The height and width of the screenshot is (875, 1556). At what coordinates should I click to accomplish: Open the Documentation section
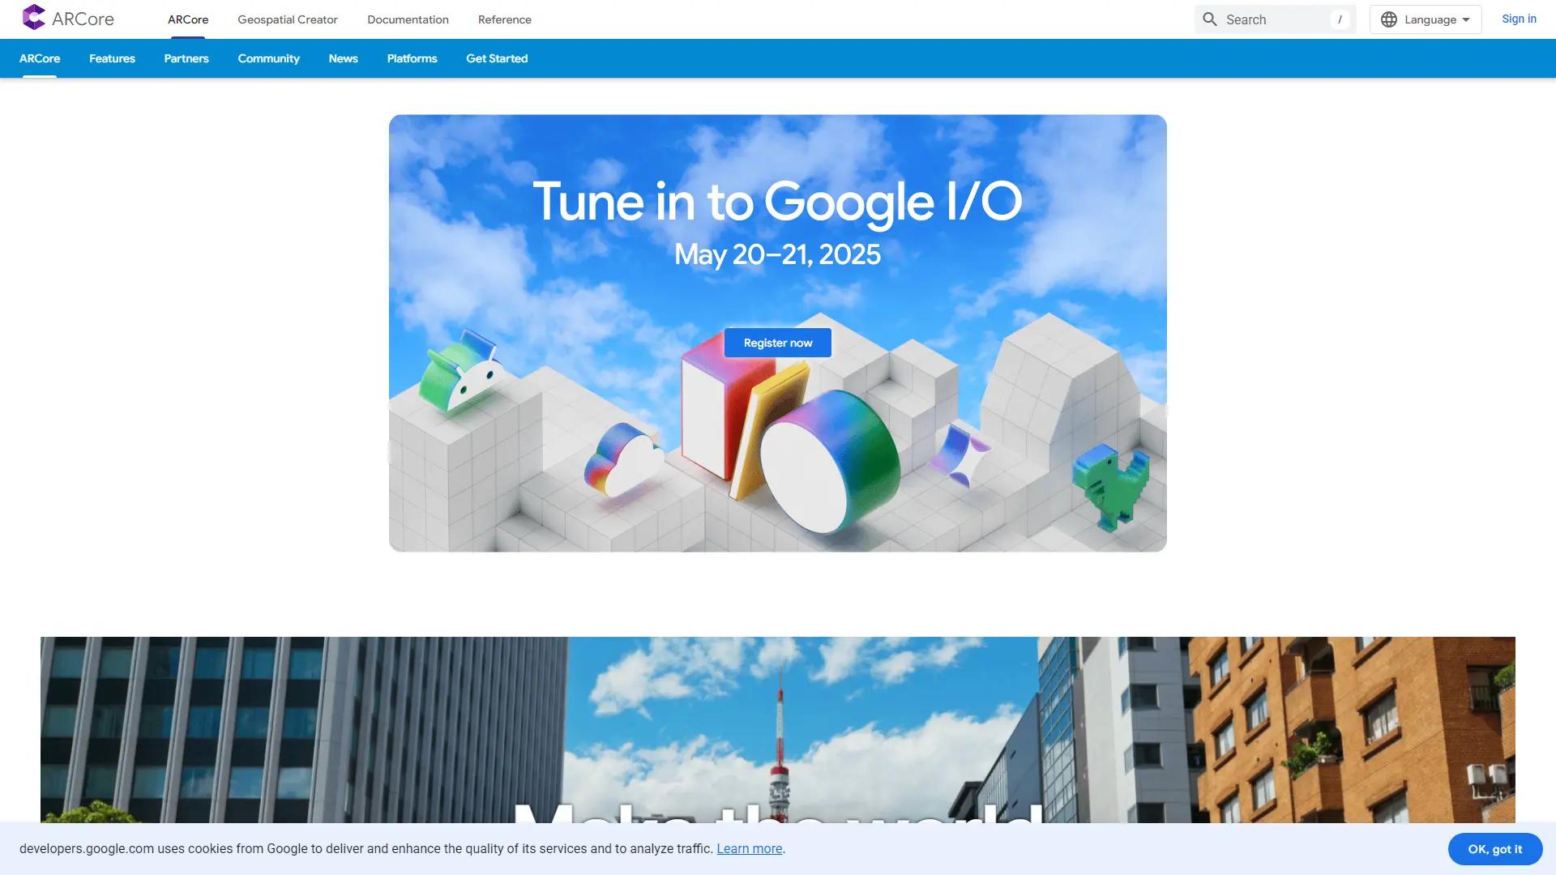(x=408, y=19)
